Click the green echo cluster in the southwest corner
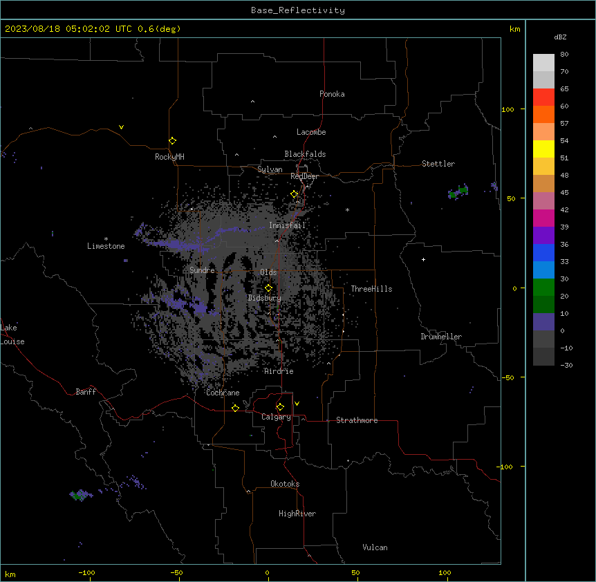This screenshot has width=596, height=582. 80,495
